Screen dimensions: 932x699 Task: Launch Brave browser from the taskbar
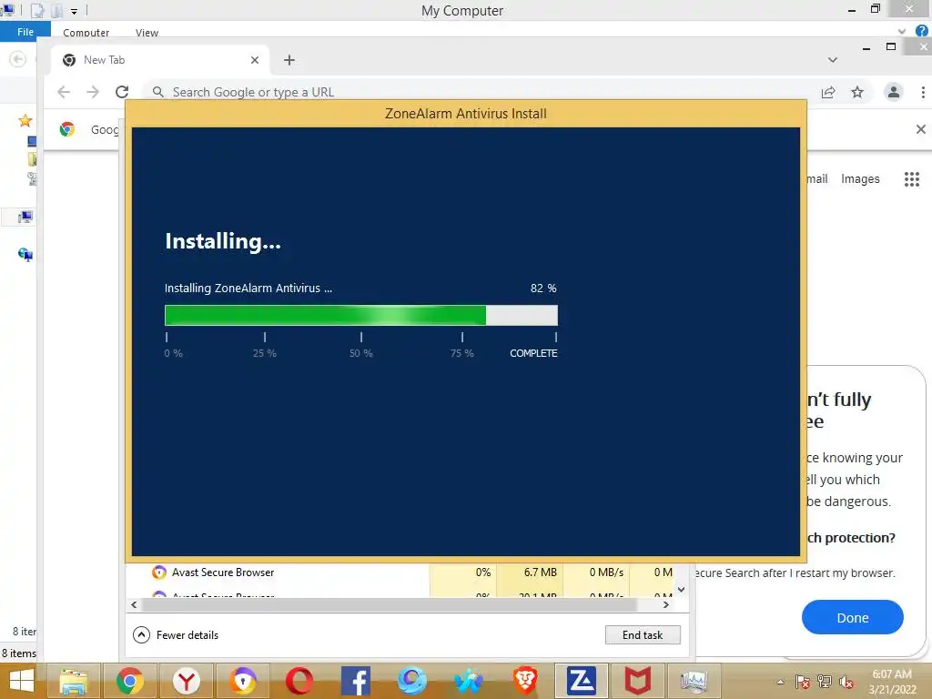(x=525, y=681)
